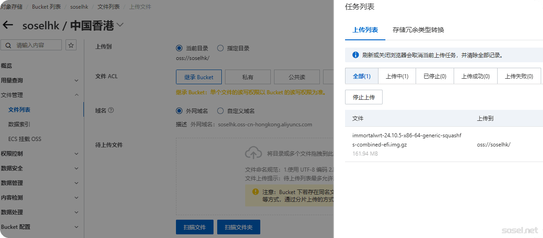Expand the 权限控制 sidebar section

pyautogui.click(x=76, y=154)
